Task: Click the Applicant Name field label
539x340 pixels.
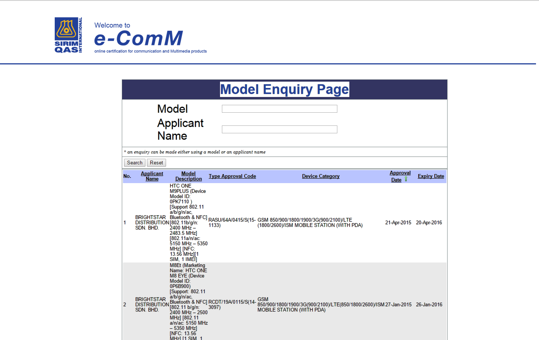Action: pos(180,130)
